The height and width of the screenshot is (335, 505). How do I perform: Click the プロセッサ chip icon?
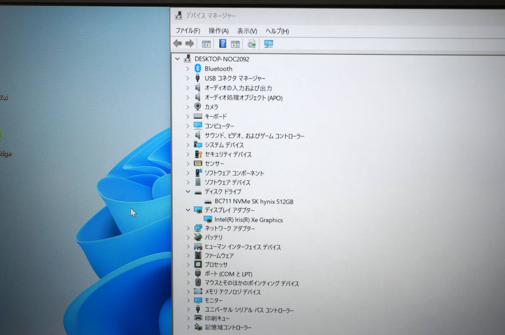(x=198, y=264)
